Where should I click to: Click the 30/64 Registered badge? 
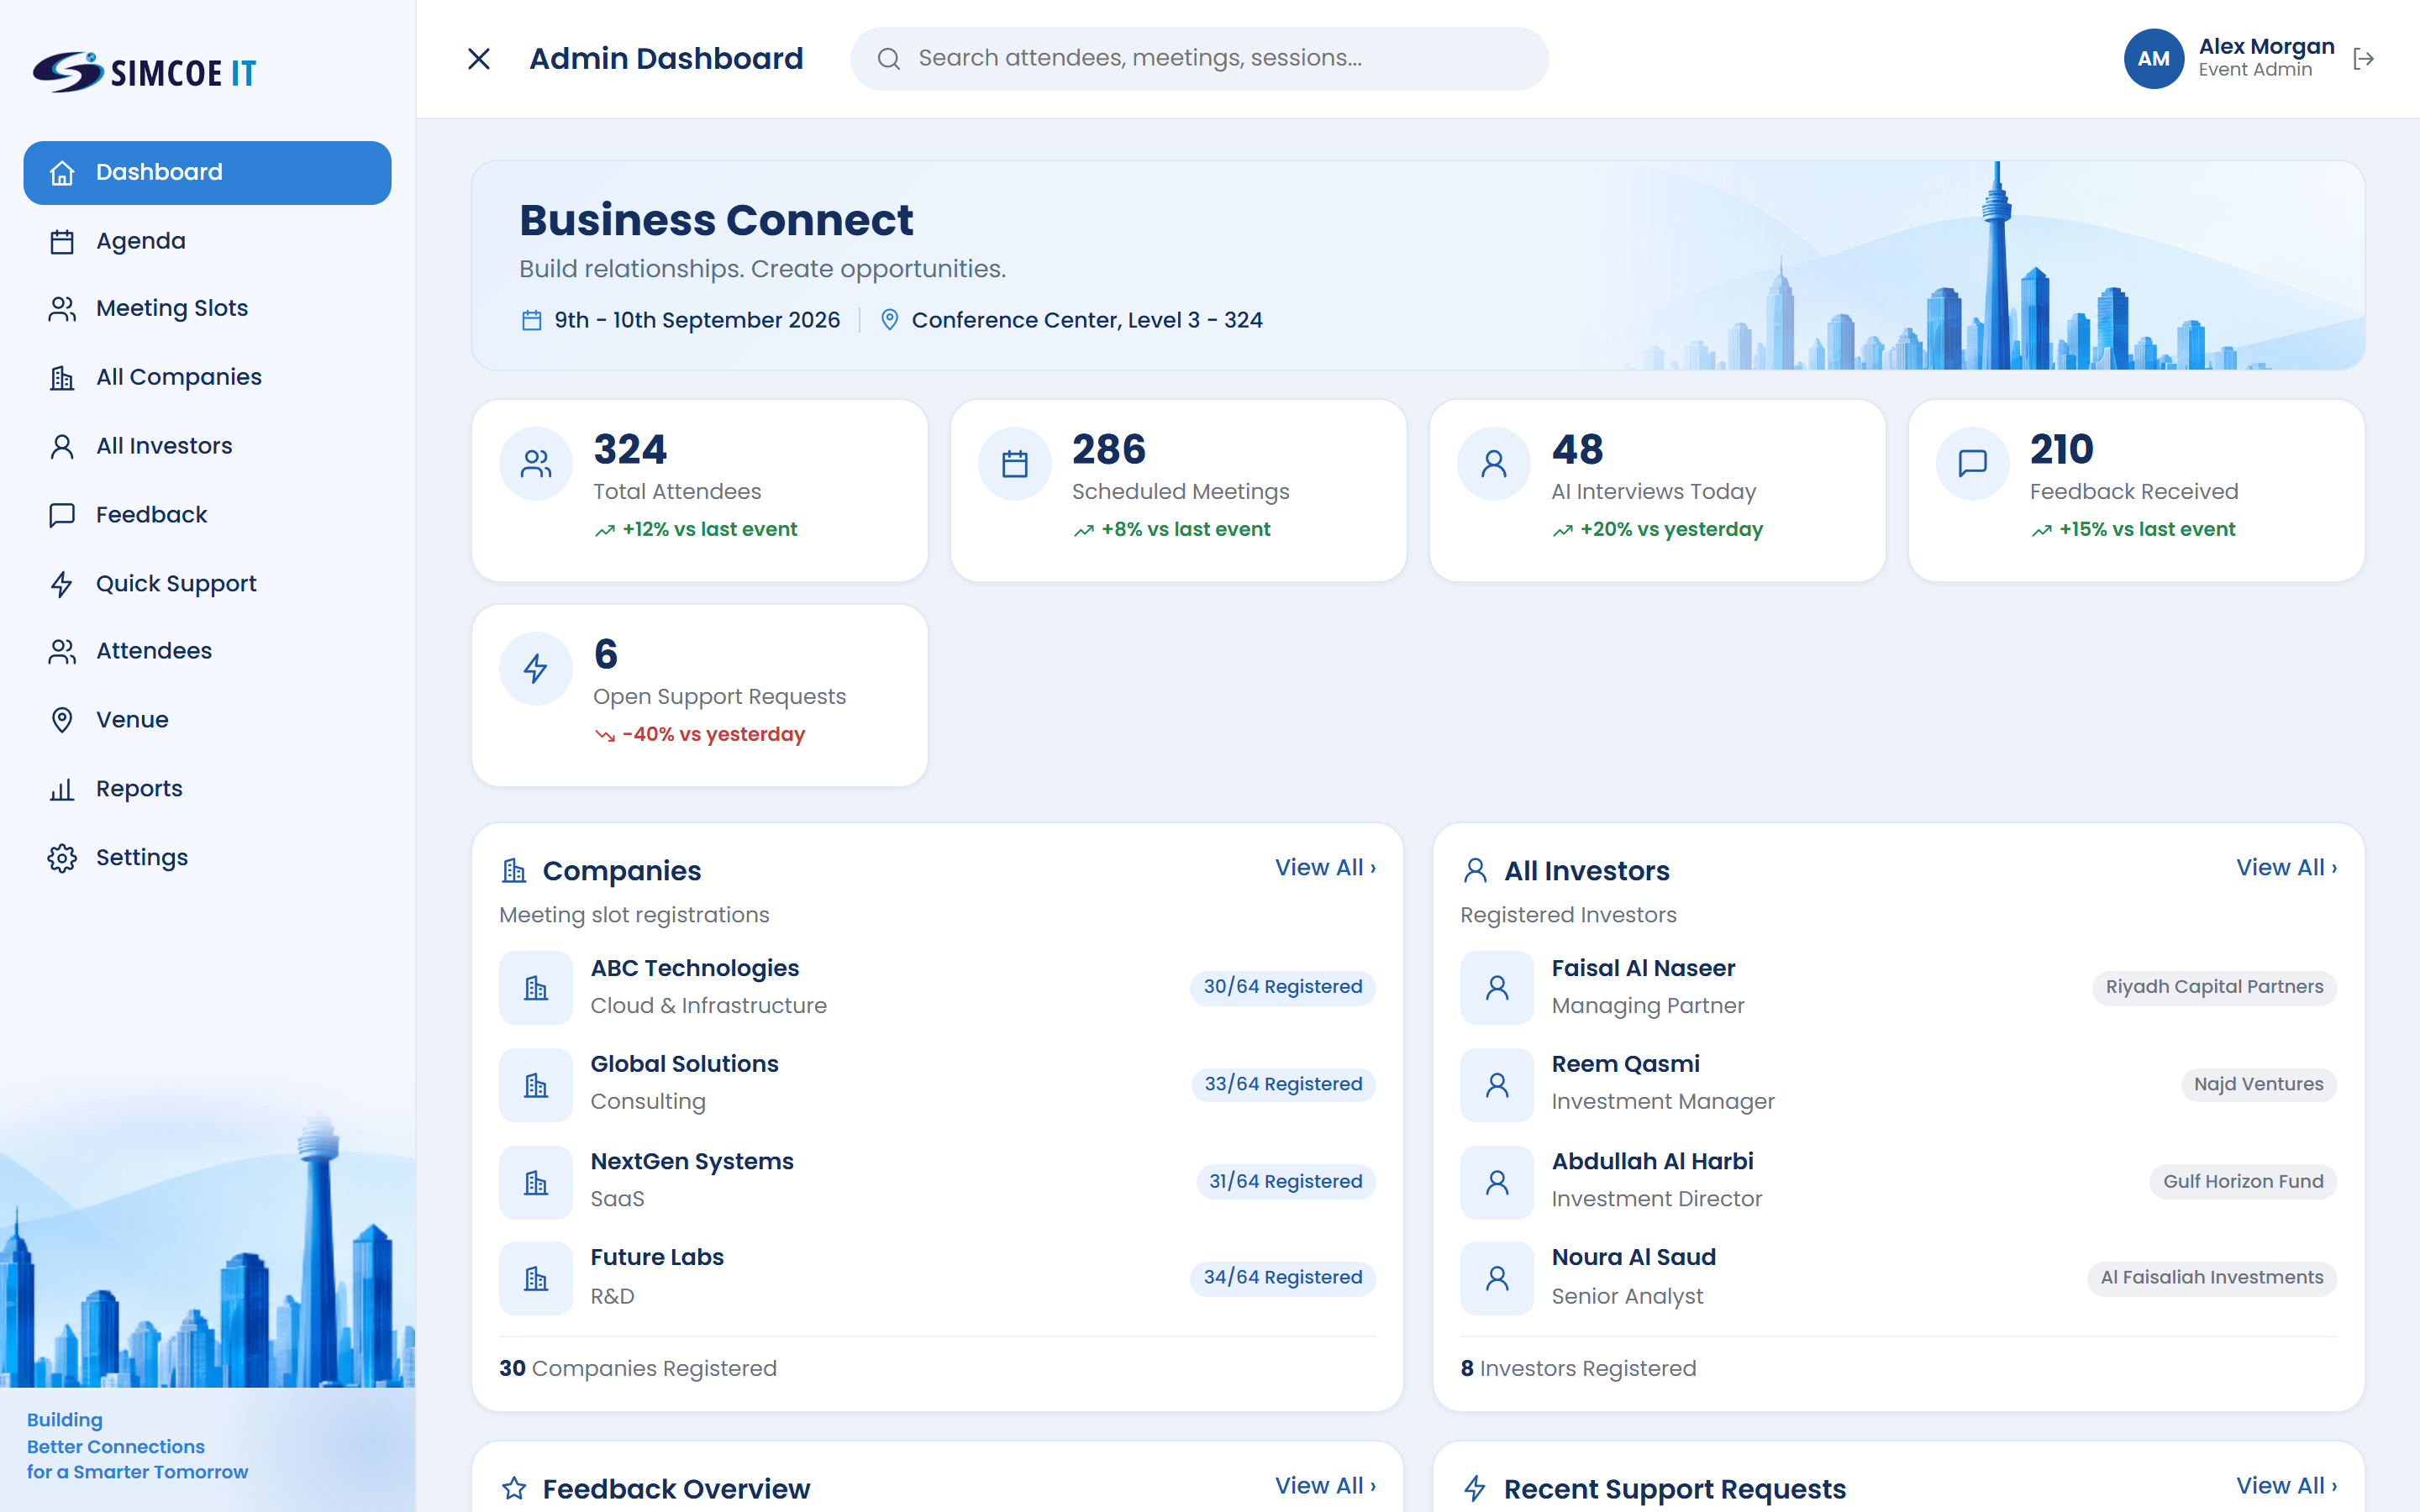tap(1282, 987)
